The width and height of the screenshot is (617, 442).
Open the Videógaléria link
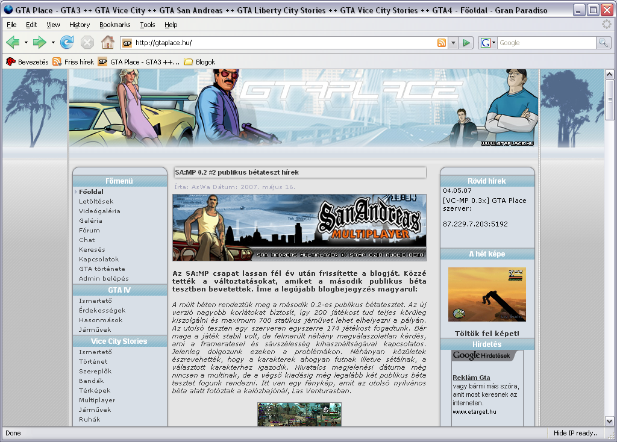(99, 211)
